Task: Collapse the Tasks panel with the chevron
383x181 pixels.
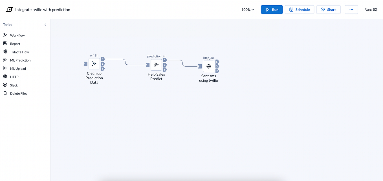Action: pos(45,24)
